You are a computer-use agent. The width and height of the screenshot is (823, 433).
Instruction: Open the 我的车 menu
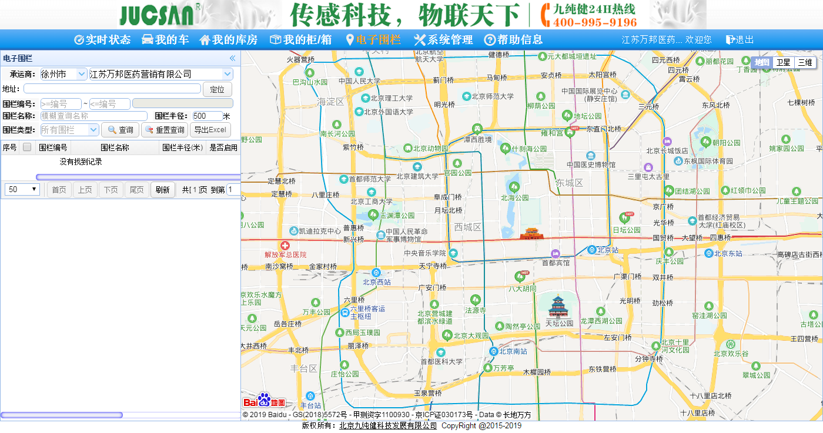(x=165, y=40)
